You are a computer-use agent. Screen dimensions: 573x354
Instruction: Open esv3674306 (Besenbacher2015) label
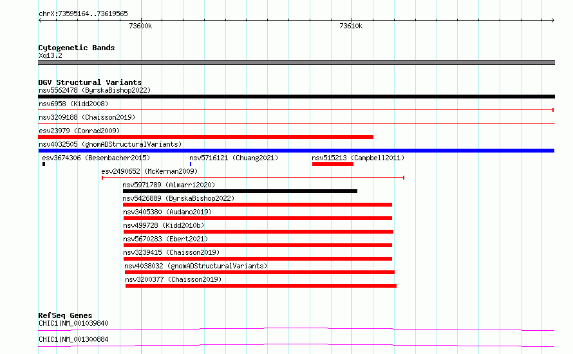[x=96, y=158]
